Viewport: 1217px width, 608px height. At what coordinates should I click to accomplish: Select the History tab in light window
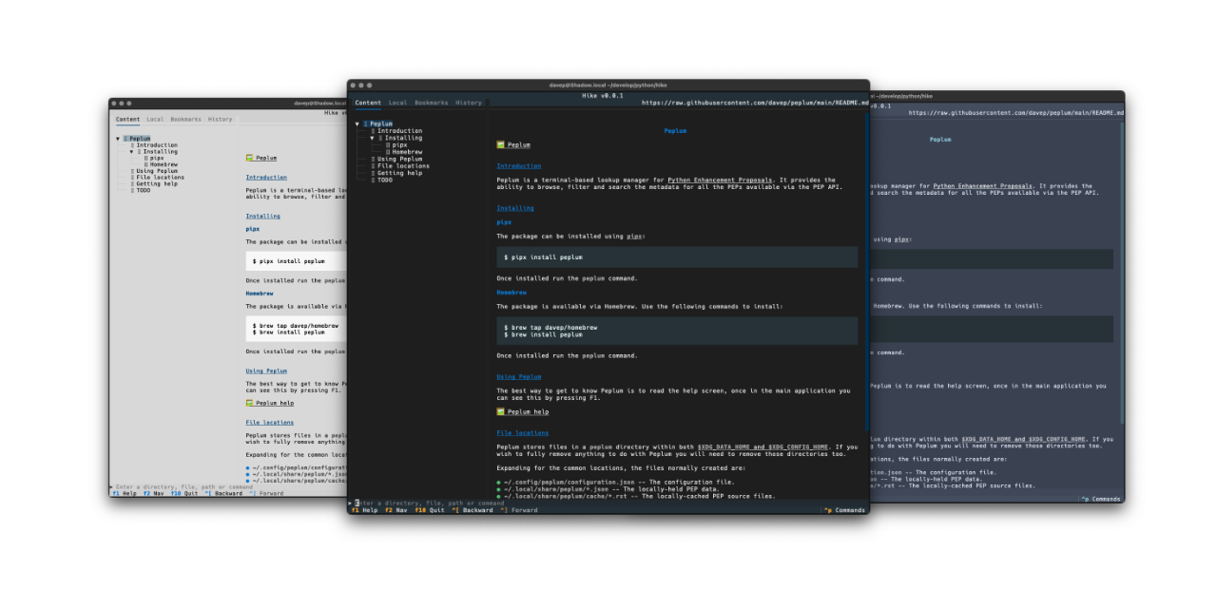(x=220, y=120)
